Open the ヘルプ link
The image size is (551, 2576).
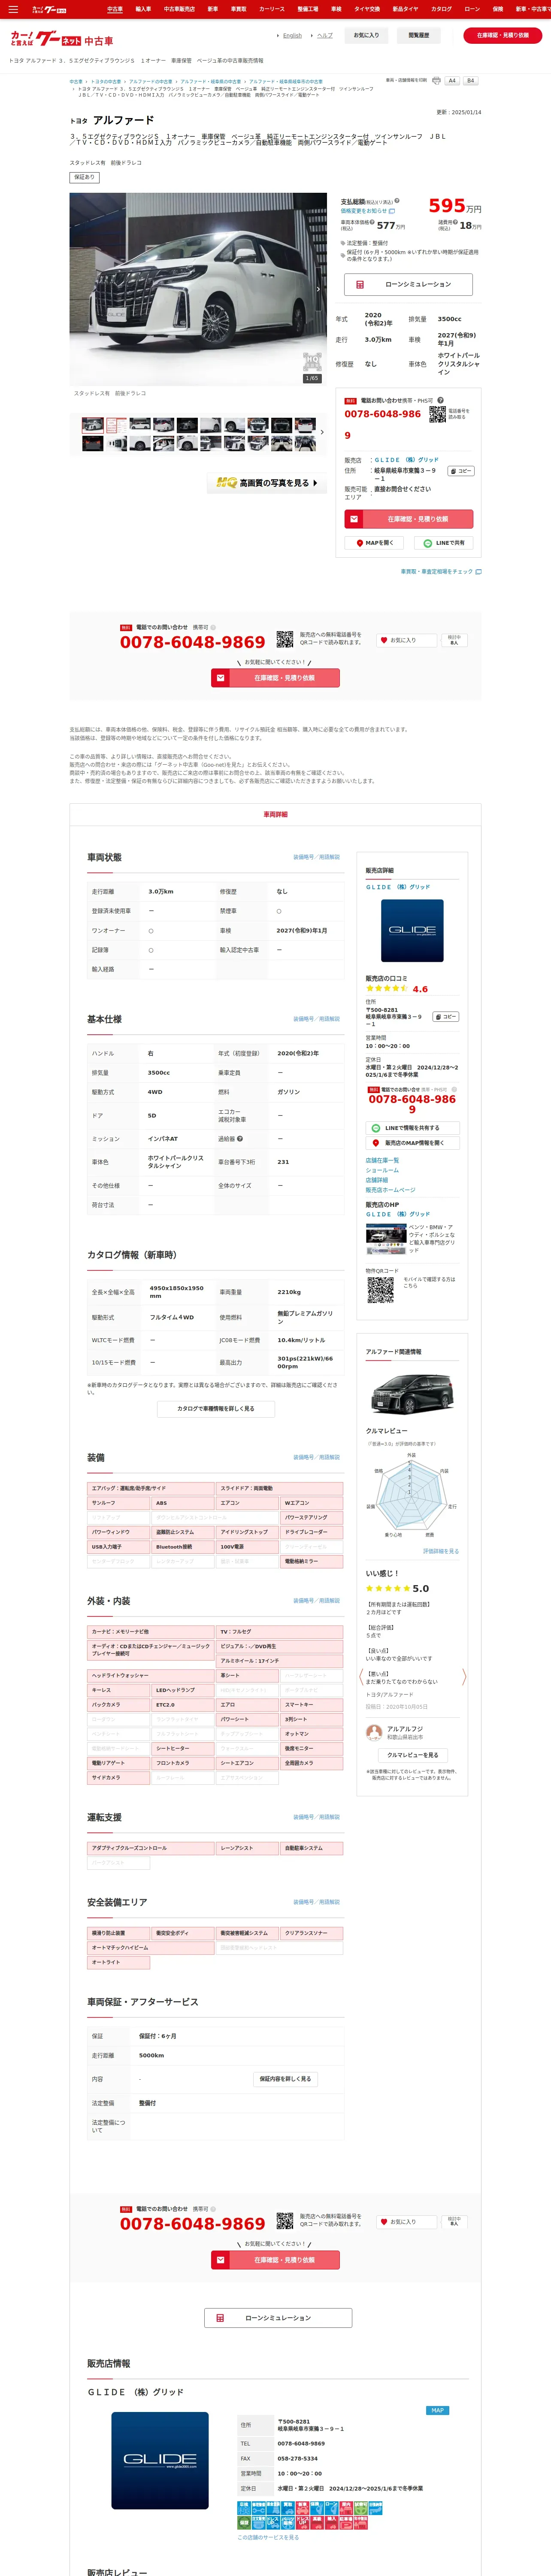[x=325, y=35]
